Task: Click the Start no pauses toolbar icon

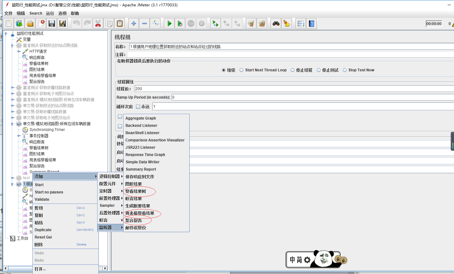Action: coord(180,23)
